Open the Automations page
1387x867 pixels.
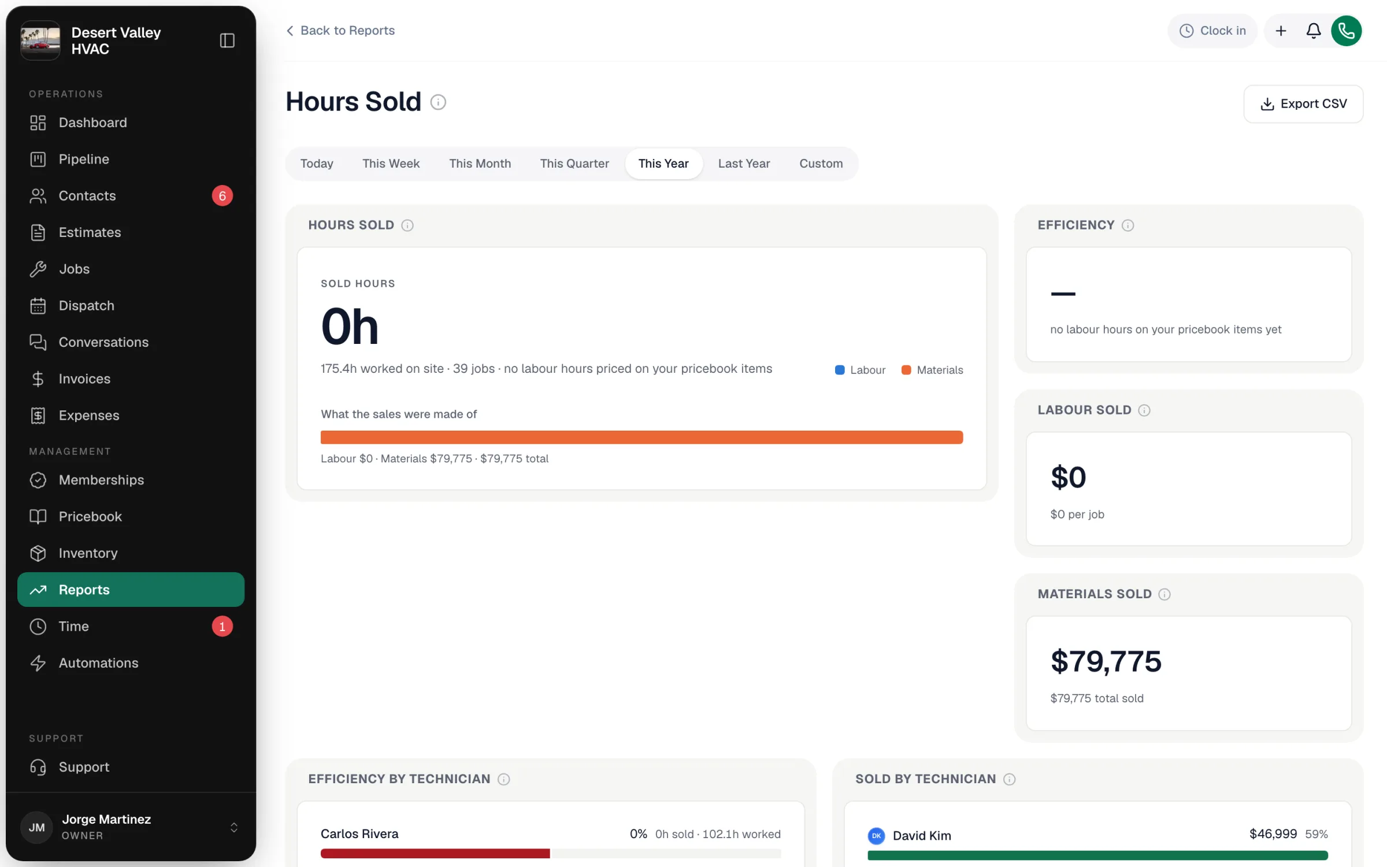click(x=131, y=663)
